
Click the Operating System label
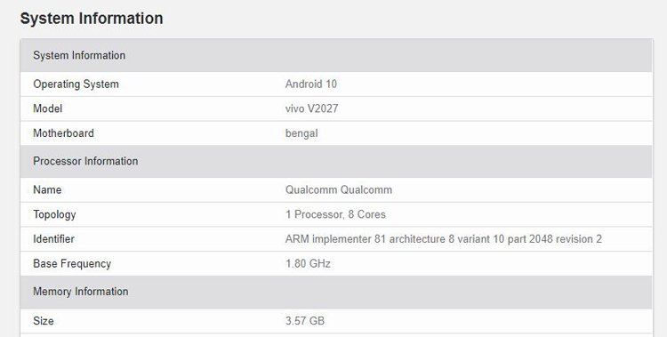tap(76, 84)
